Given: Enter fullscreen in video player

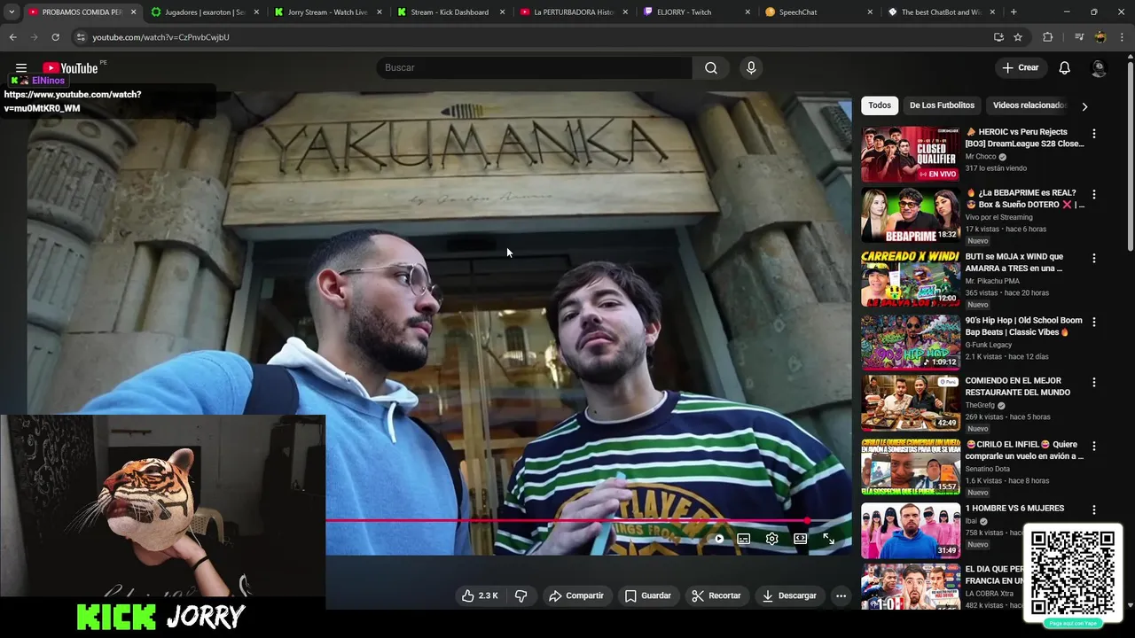Looking at the screenshot, I should (x=828, y=539).
